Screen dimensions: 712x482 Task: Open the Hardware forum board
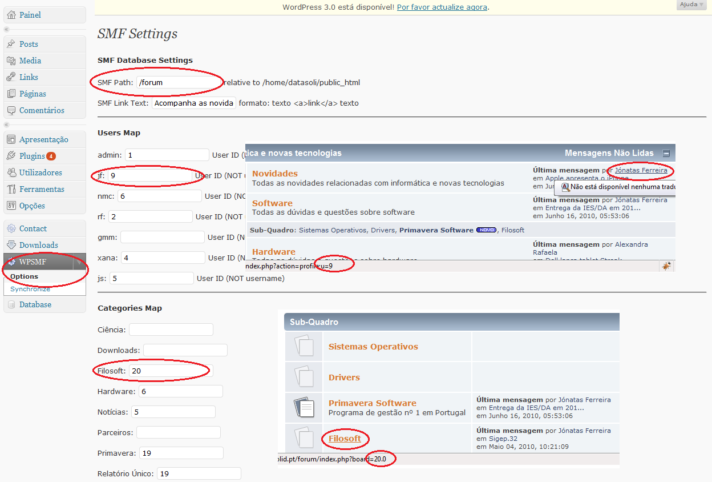(x=274, y=252)
